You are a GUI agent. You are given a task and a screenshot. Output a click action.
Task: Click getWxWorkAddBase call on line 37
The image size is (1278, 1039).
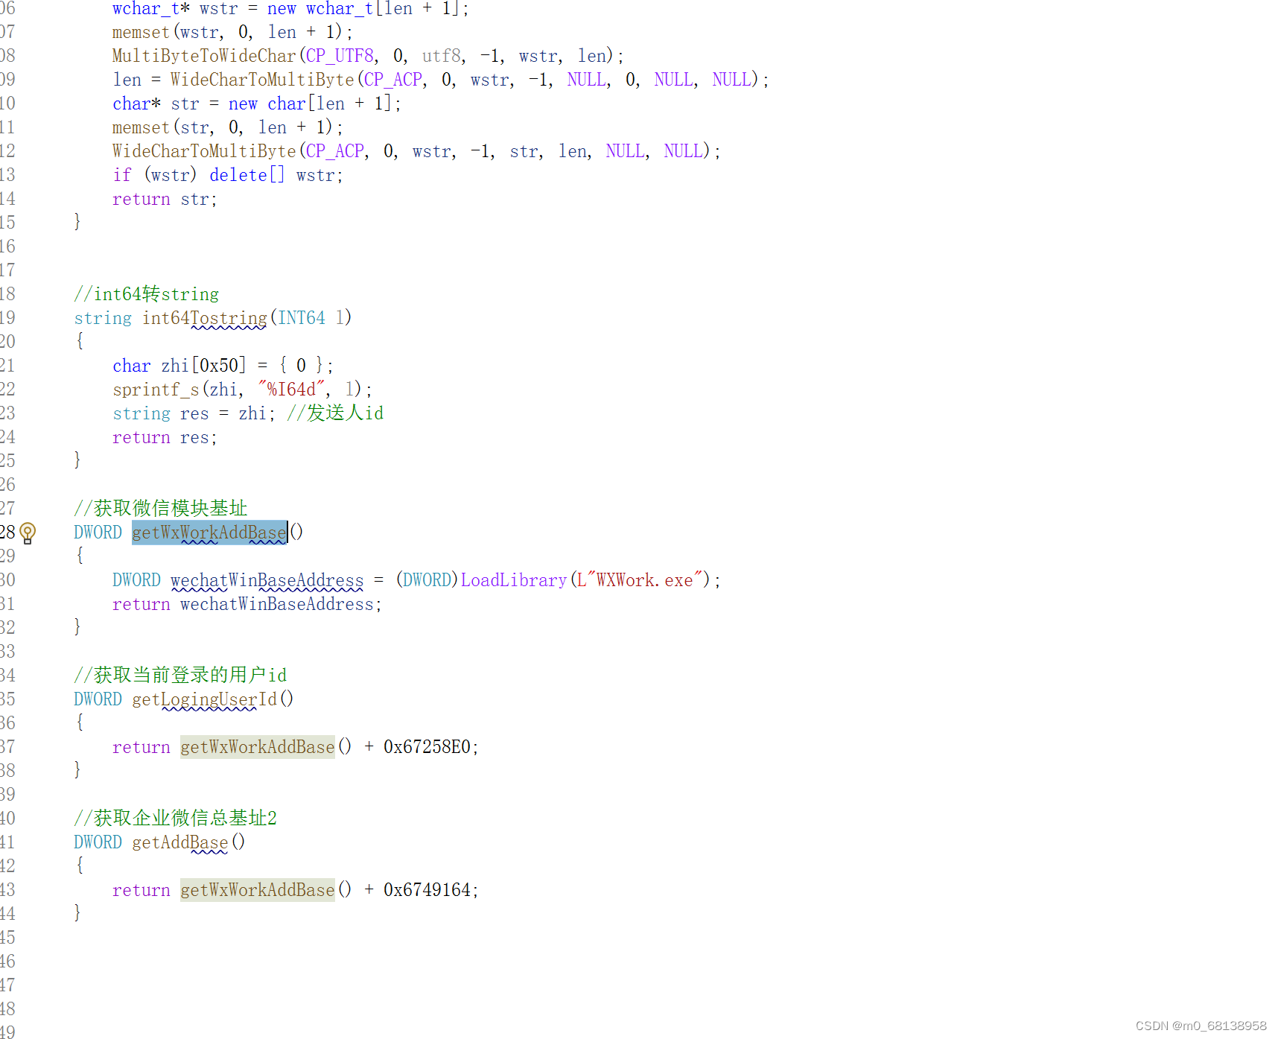[x=258, y=747]
